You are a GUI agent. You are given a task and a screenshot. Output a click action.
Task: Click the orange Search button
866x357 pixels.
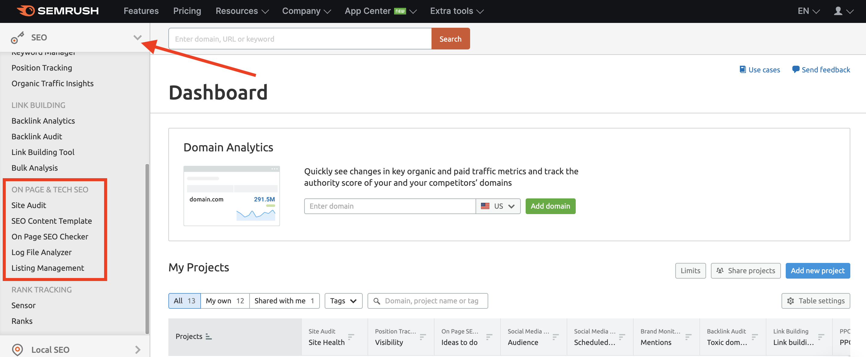click(451, 39)
